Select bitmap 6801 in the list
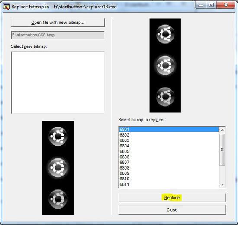Screen dimensions: 238x225 [168, 129]
